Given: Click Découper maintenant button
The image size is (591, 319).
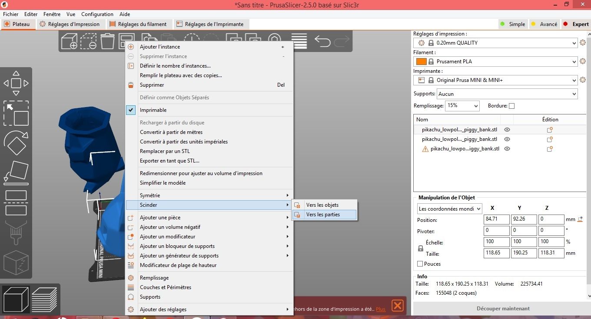Looking at the screenshot, I should pos(503,309).
